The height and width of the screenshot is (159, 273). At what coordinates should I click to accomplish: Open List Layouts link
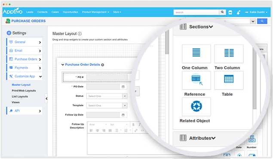[20, 96]
